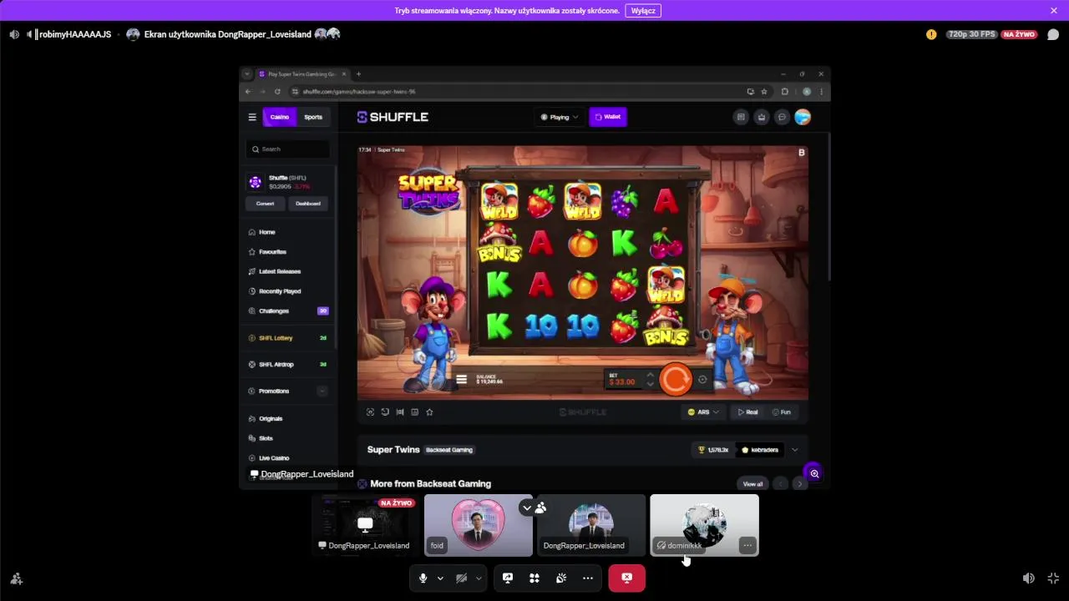Open camera options chevron

(x=479, y=578)
